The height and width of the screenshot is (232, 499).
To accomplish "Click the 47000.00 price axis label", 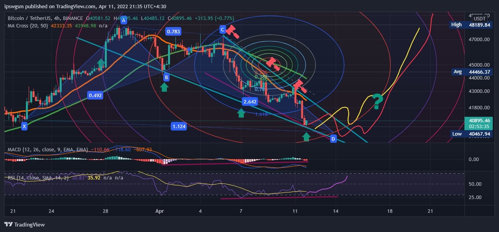I will [479, 40].
